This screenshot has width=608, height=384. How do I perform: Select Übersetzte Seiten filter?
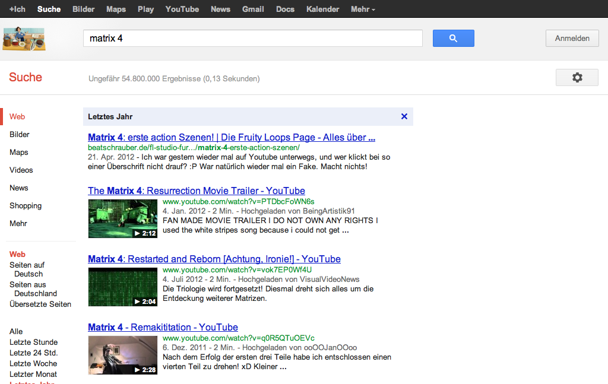40,304
